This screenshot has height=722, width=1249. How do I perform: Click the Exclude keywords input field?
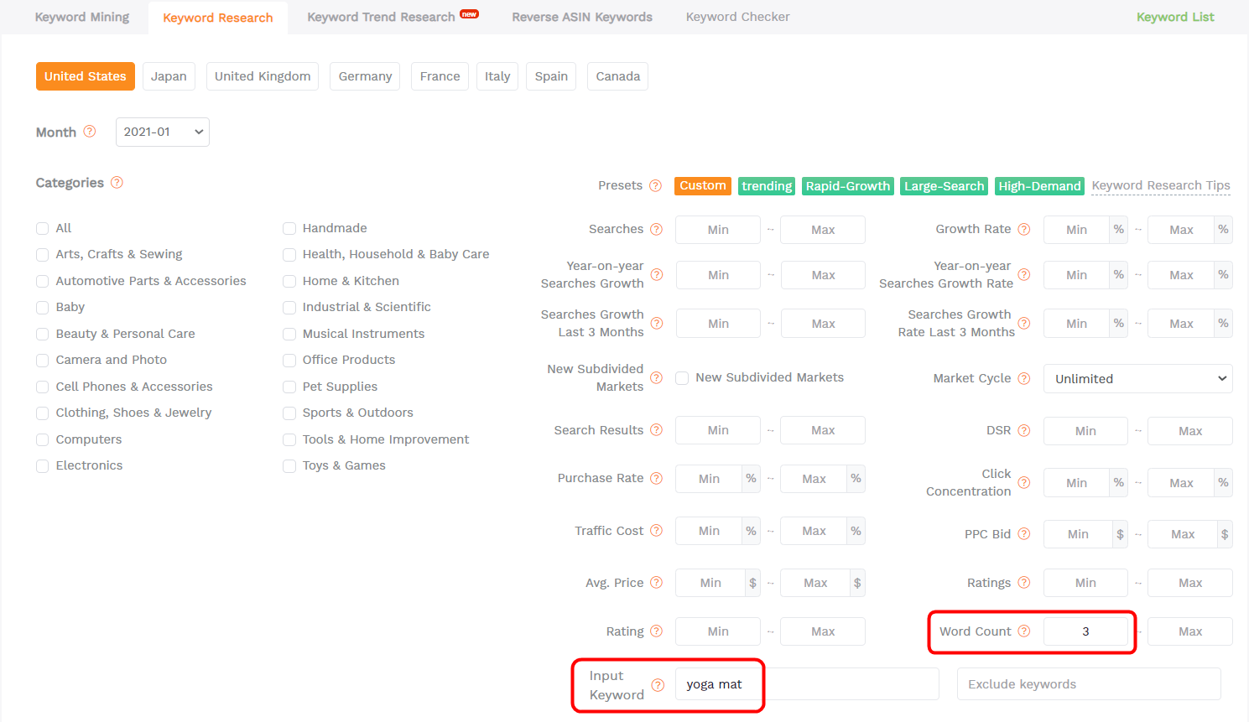pyautogui.click(x=1088, y=684)
